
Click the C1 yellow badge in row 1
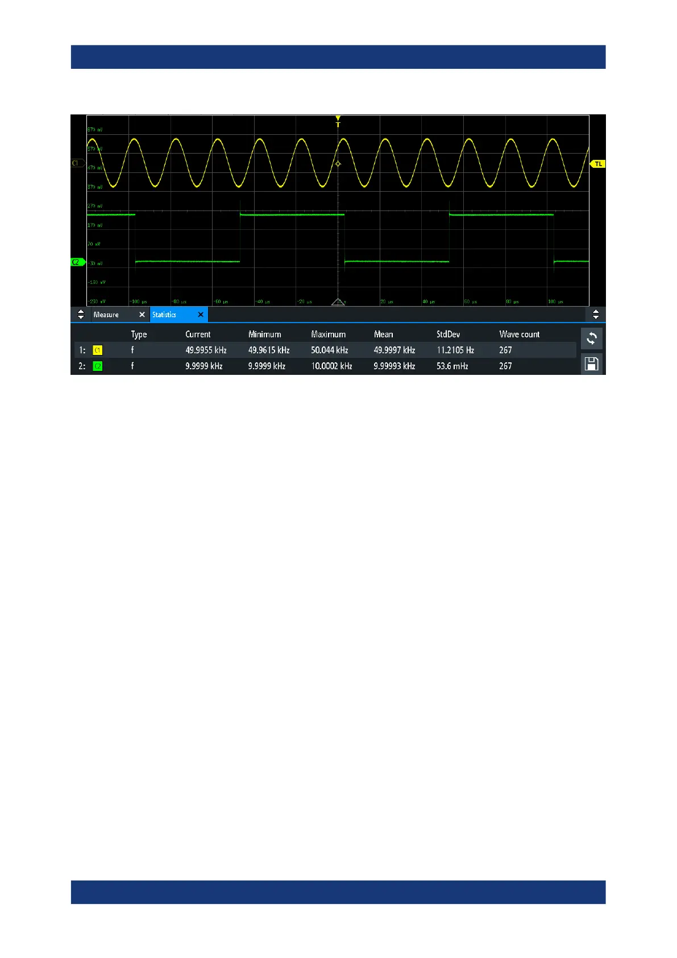[98, 350]
